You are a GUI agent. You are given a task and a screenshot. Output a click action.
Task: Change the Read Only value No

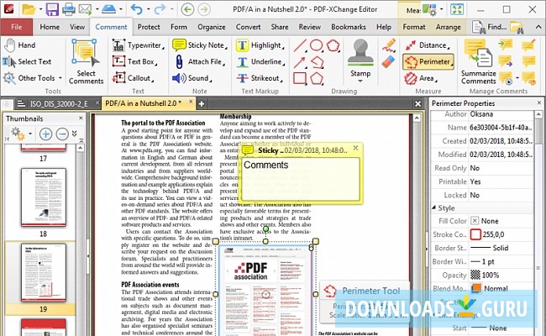pyautogui.click(x=501, y=168)
